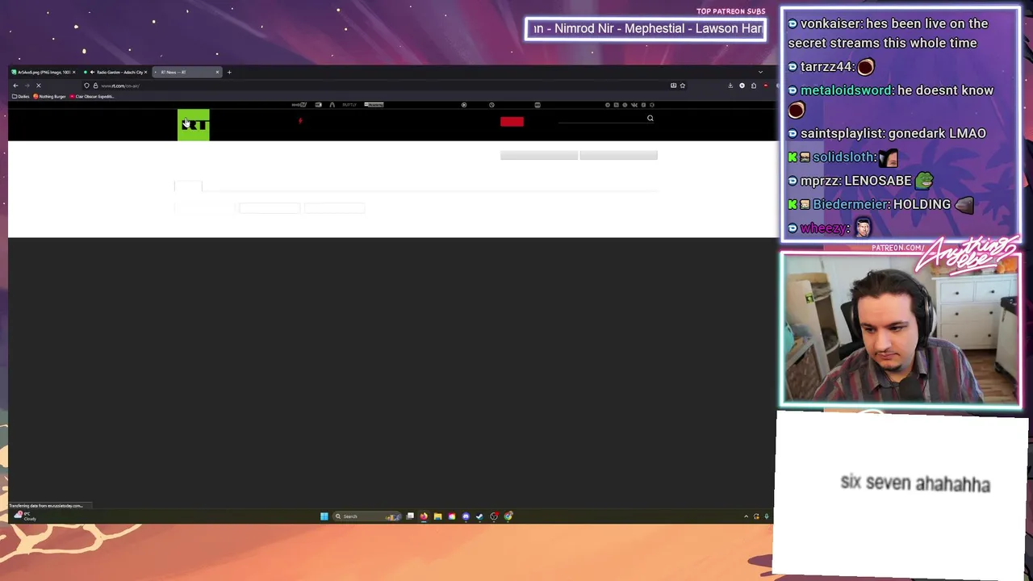Toggle reader view icon in address bar
1033x581 pixels.
click(673, 86)
